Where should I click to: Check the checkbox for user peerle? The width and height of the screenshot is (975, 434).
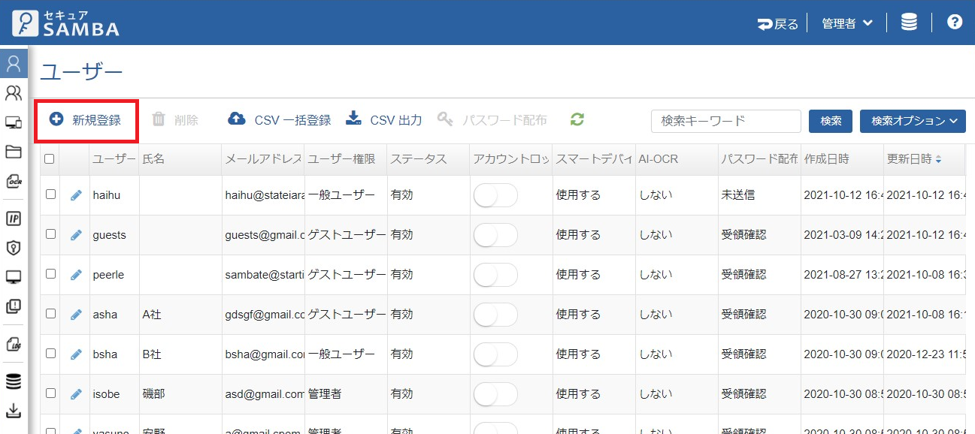click(50, 274)
